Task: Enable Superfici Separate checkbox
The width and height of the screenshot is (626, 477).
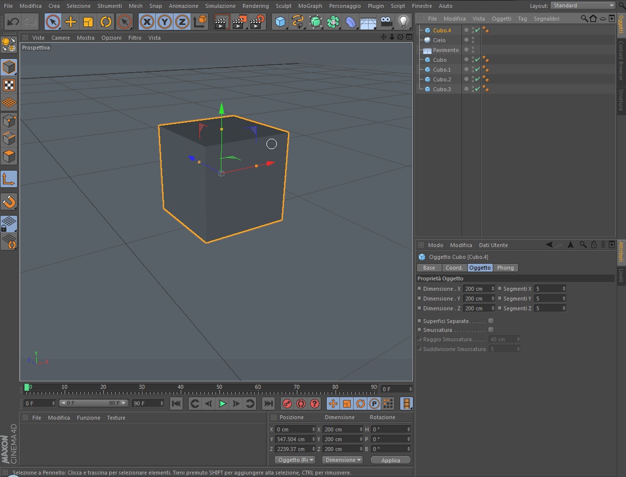Action: (491, 321)
